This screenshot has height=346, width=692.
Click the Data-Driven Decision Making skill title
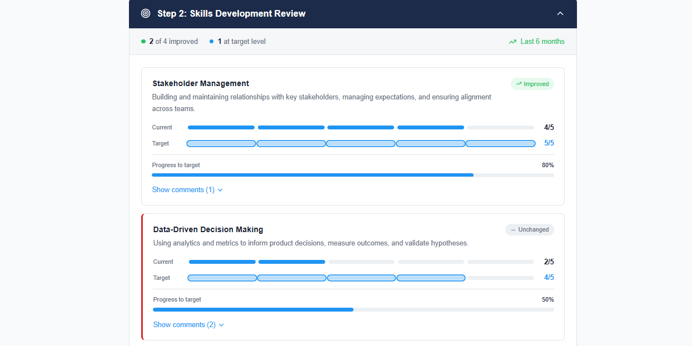(x=208, y=229)
